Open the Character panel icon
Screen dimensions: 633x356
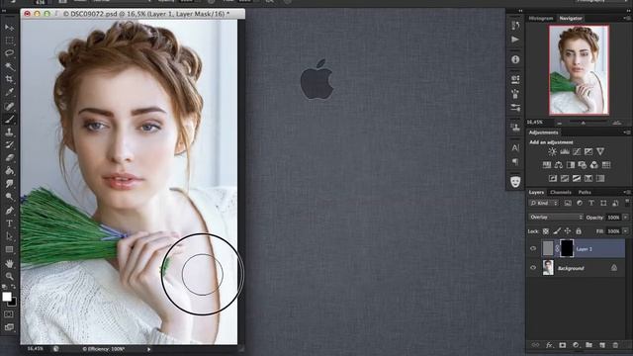(x=515, y=147)
